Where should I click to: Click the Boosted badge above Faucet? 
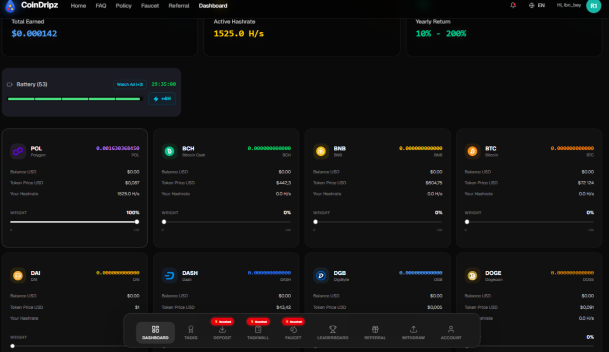[x=293, y=322]
